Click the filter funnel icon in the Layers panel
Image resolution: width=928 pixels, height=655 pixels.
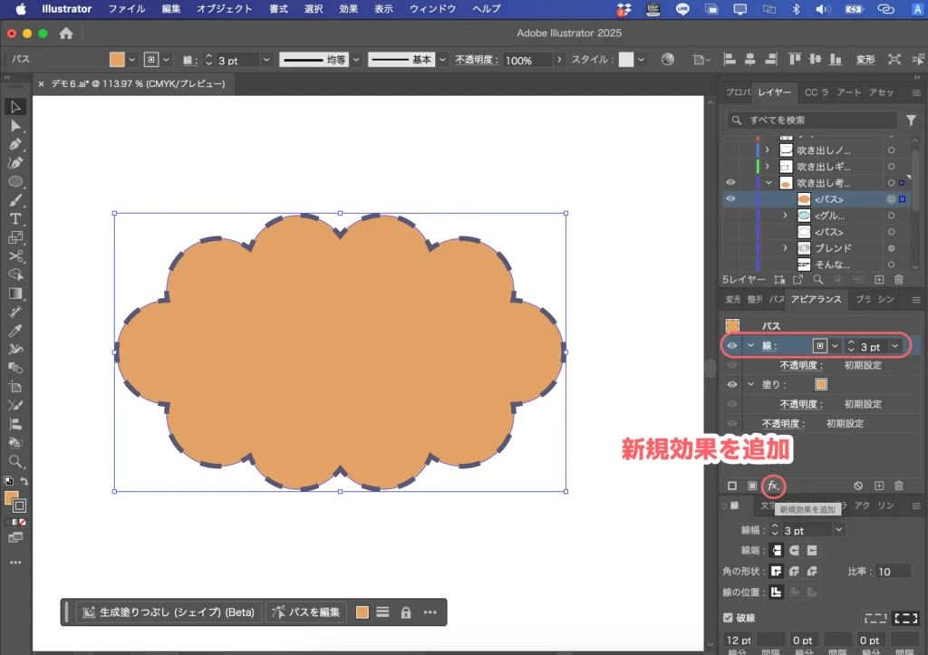[911, 120]
